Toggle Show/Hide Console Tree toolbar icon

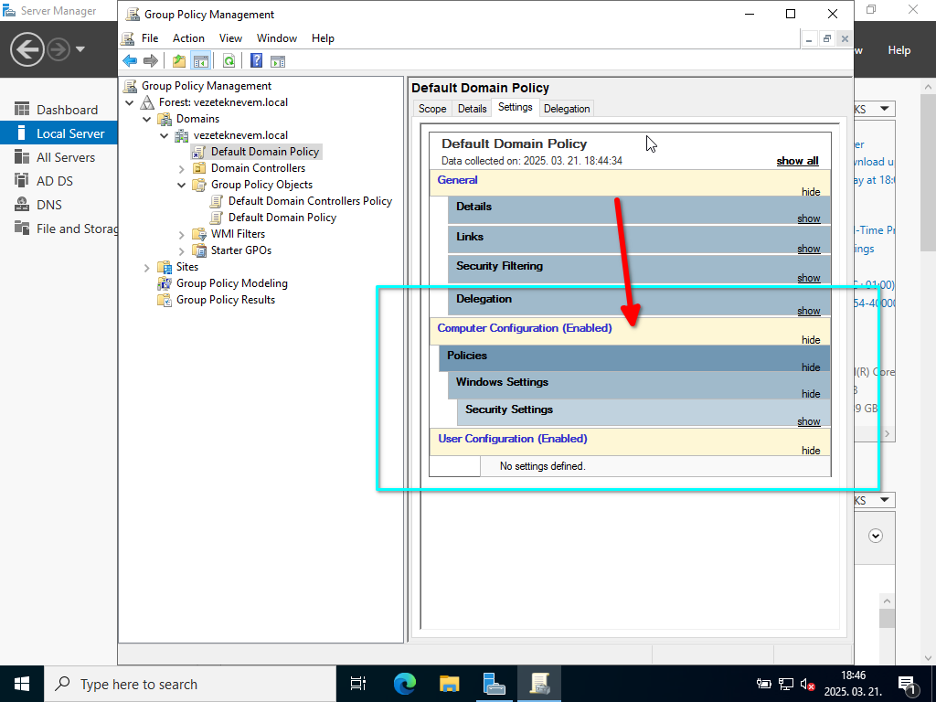tap(201, 61)
